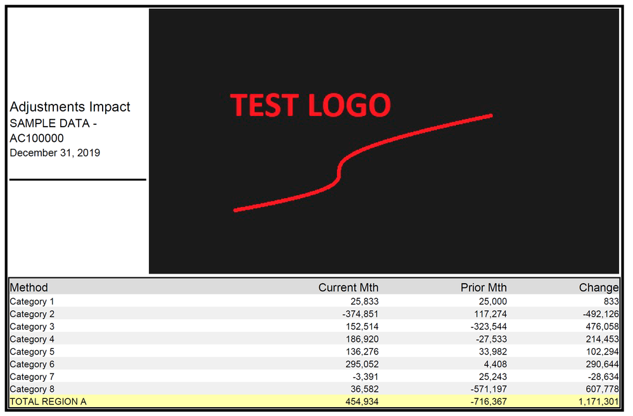The image size is (633, 416).
Task: Click Category 4 change value '214,453'
Action: (x=603, y=339)
